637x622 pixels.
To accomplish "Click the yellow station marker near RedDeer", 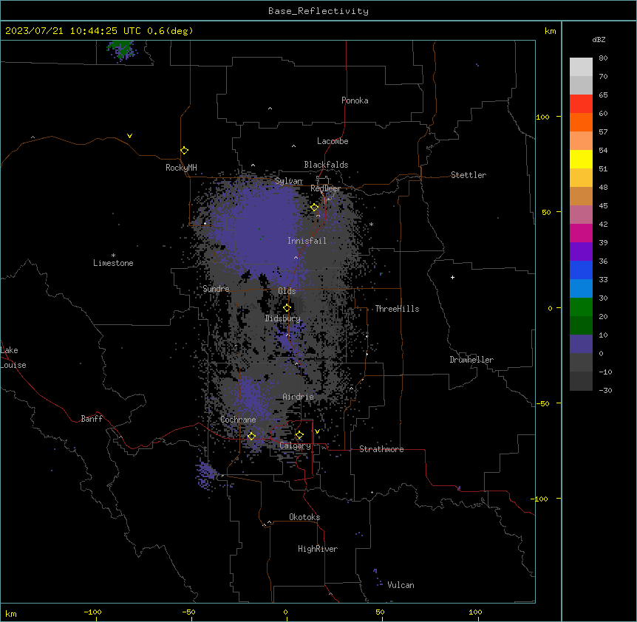I will coord(315,208).
